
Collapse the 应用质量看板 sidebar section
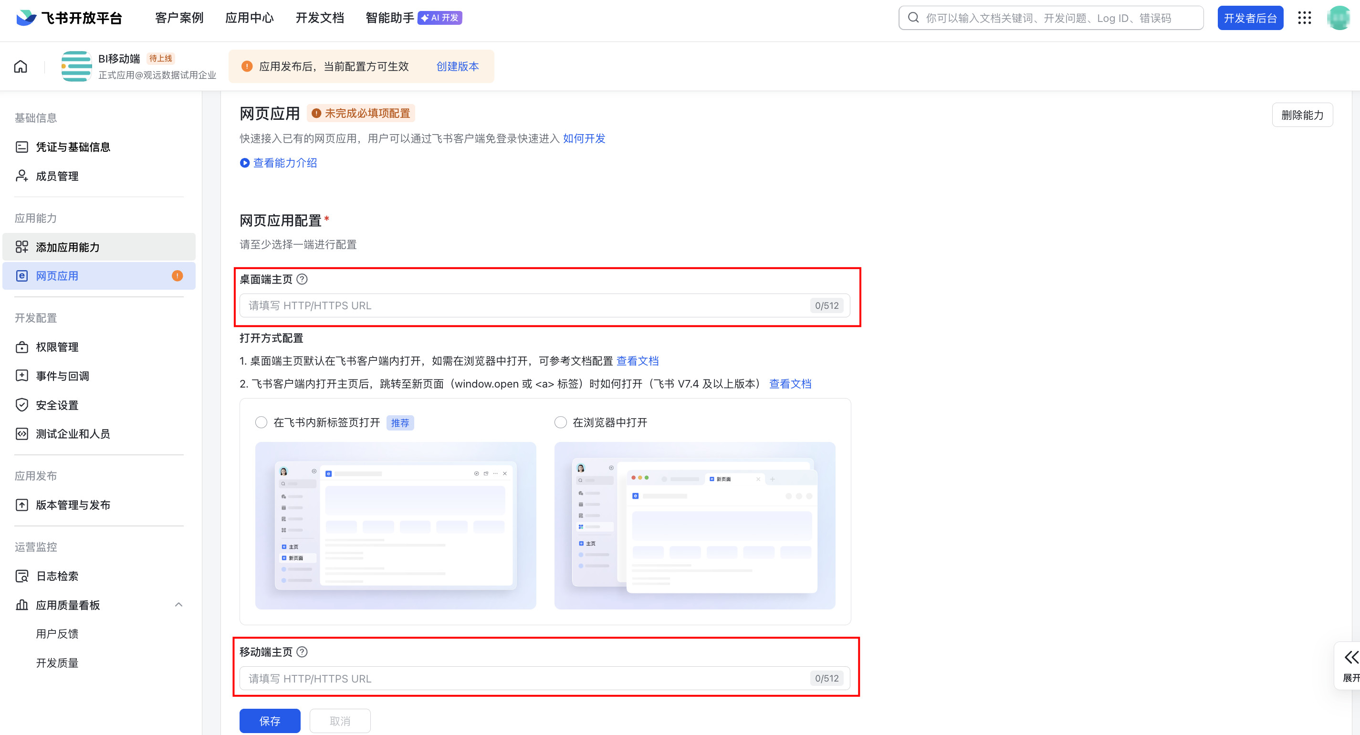pyautogui.click(x=178, y=605)
